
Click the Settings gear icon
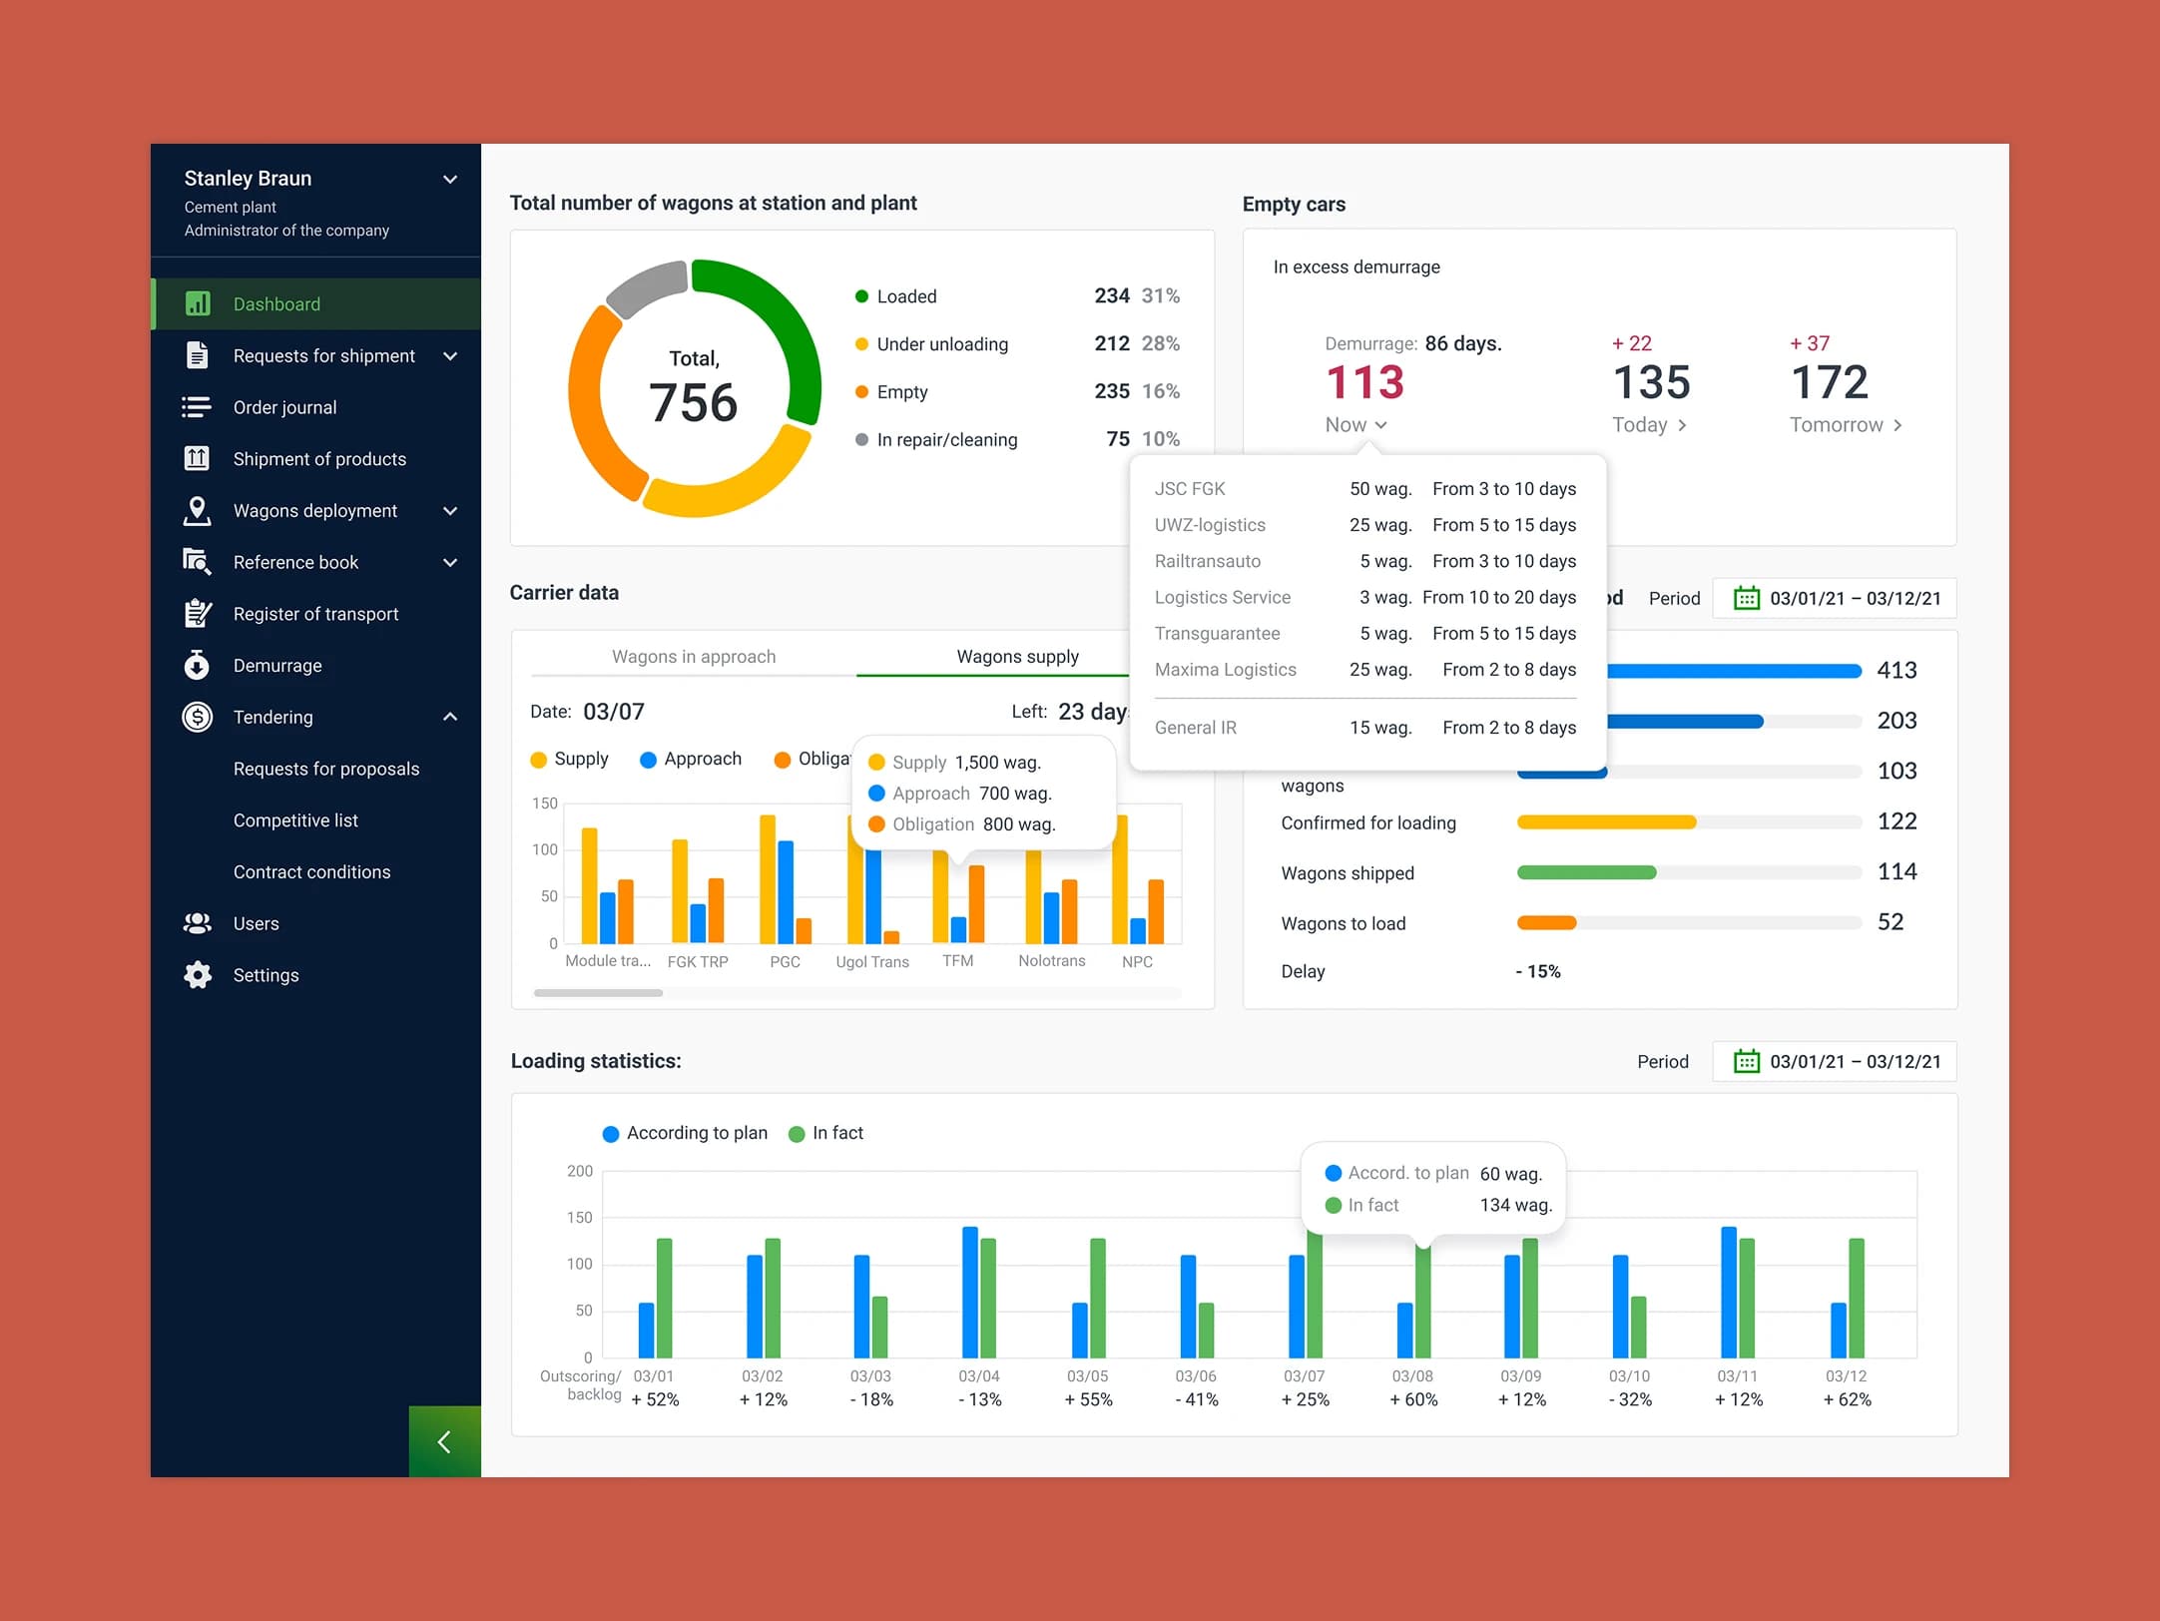click(x=198, y=975)
